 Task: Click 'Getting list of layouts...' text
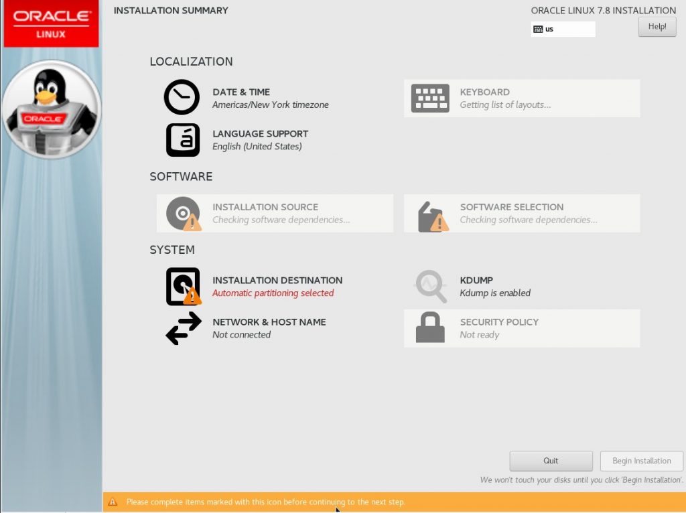click(505, 105)
